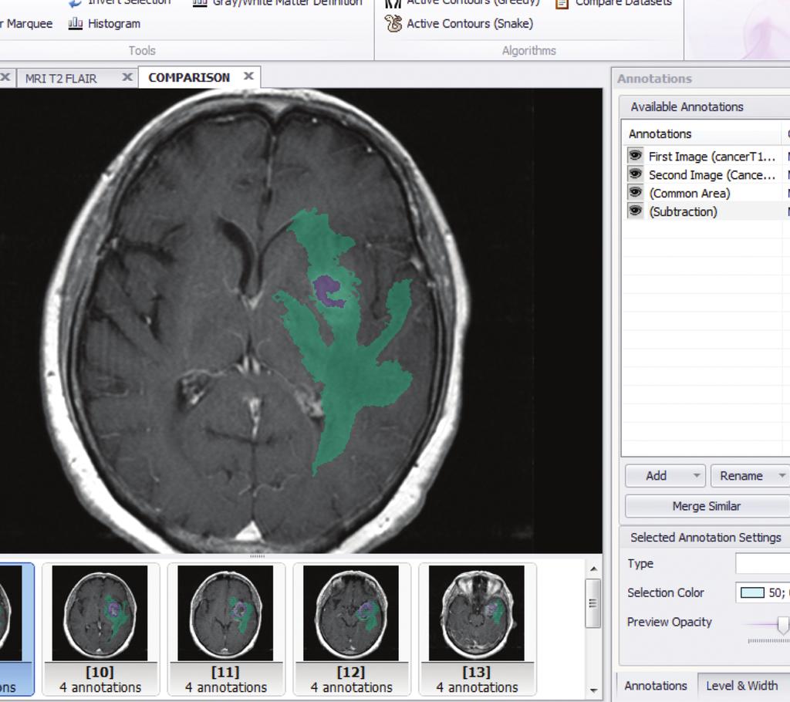Image resolution: width=790 pixels, height=702 pixels.
Task: Run Active Contours (Greedy) algorithm
Action: pos(462,2)
